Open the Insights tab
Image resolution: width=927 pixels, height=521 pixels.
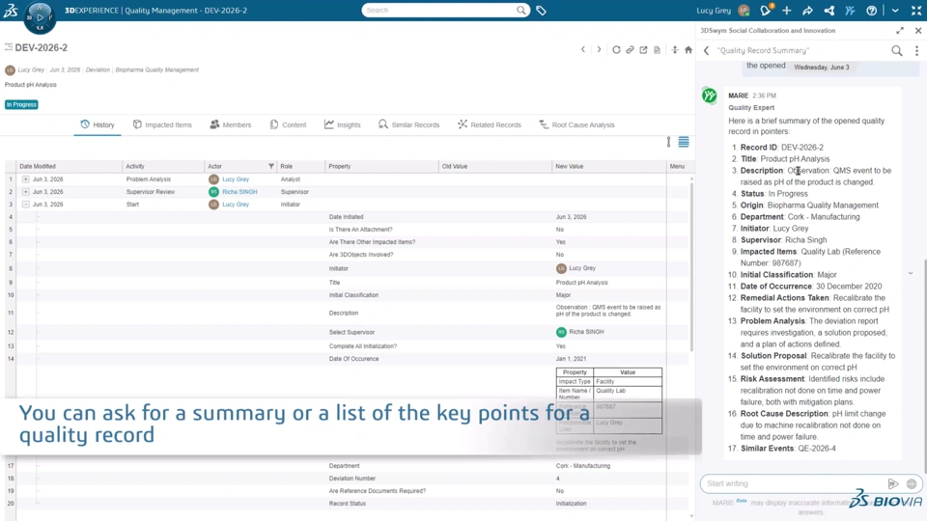pyautogui.click(x=342, y=124)
